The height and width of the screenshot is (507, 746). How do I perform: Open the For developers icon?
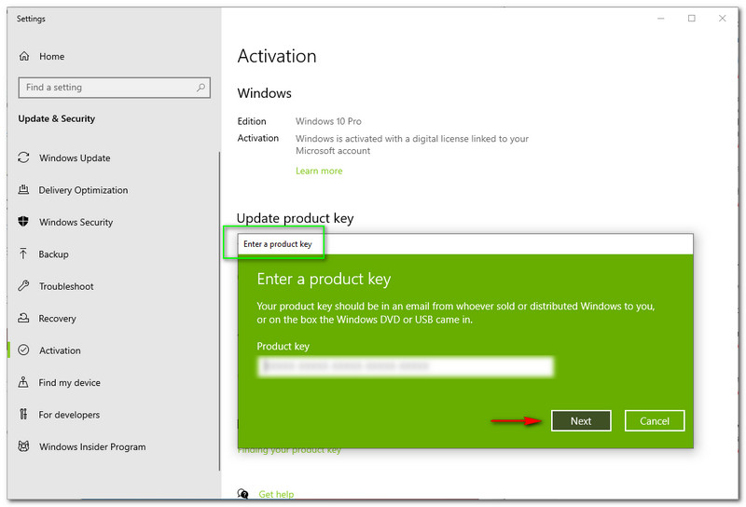(x=24, y=415)
